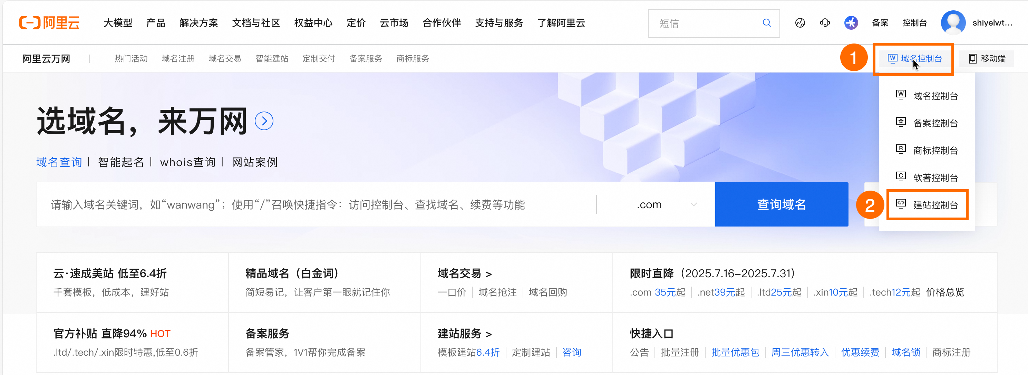Open the AI assistant star icon
The width and height of the screenshot is (1028, 375).
coord(851,23)
